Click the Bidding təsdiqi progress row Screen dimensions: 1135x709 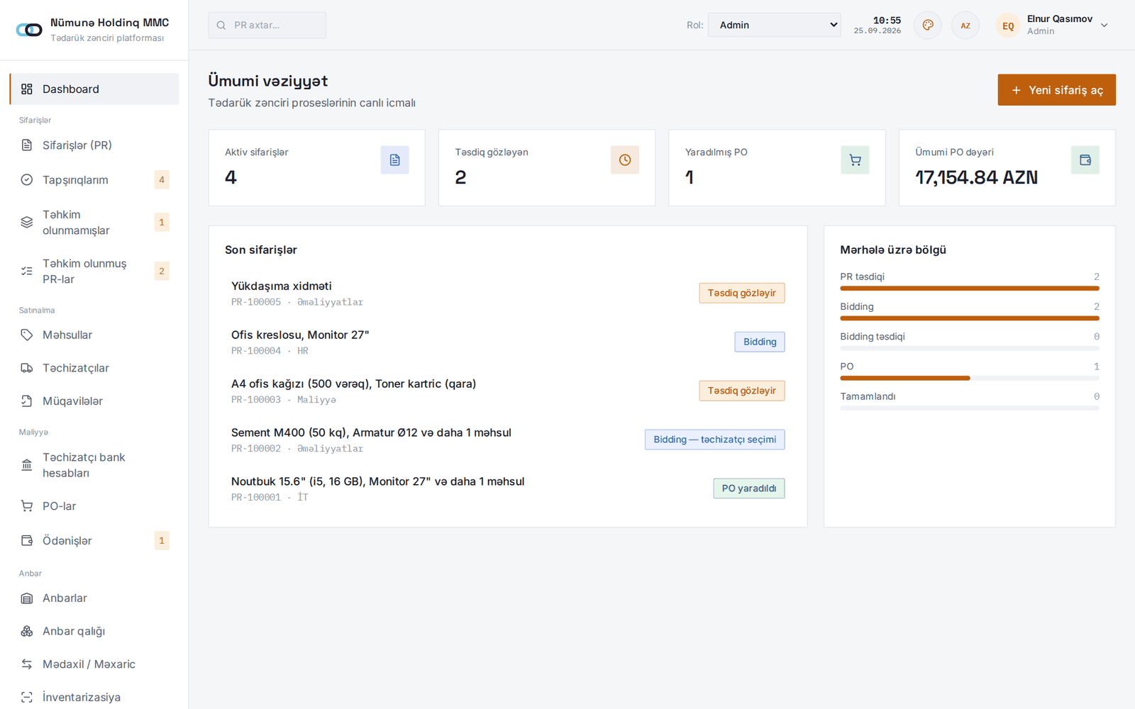click(970, 341)
